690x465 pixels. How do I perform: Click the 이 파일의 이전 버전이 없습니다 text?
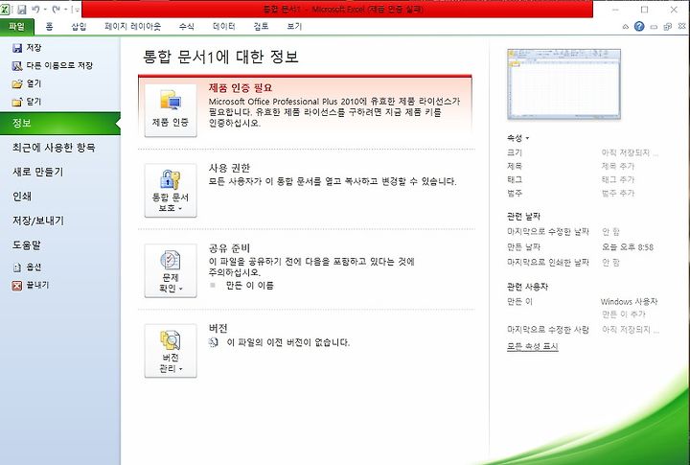pyautogui.click(x=287, y=342)
